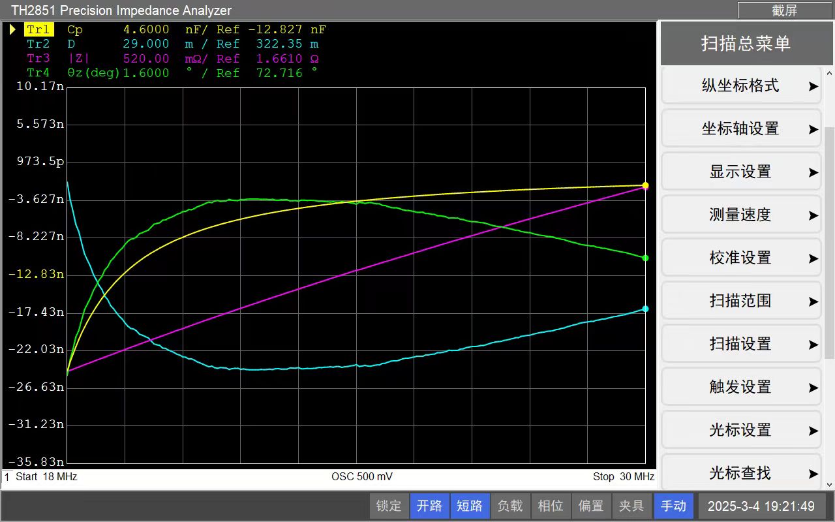Screen dimensions: 835x522
Task: Expand the 测量速度 submenu arrow
Action: 813,215
